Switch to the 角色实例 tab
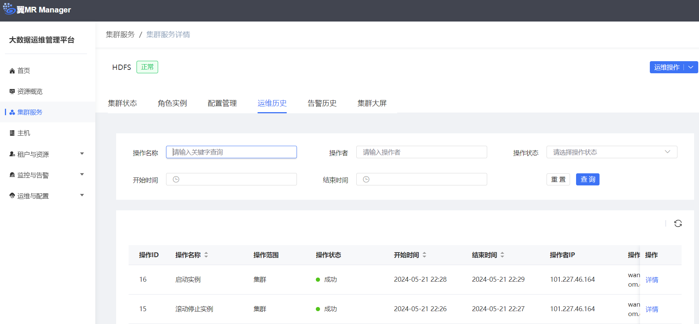 [x=172, y=103]
